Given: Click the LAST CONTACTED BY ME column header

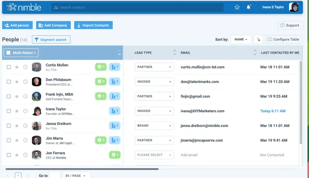Looking at the screenshot, I should pyautogui.click(x=280, y=53).
